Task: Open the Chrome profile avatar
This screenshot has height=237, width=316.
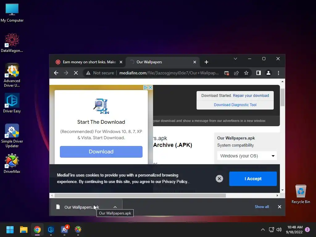Action: coord(268,73)
